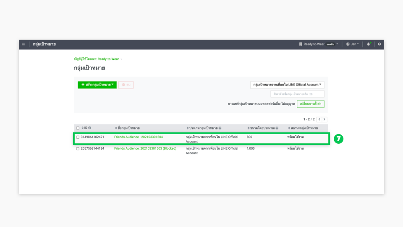This screenshot has height=227, width=403.
Task: Open the Ready-to-Wear account switcher
Action: tap(319, 44)
